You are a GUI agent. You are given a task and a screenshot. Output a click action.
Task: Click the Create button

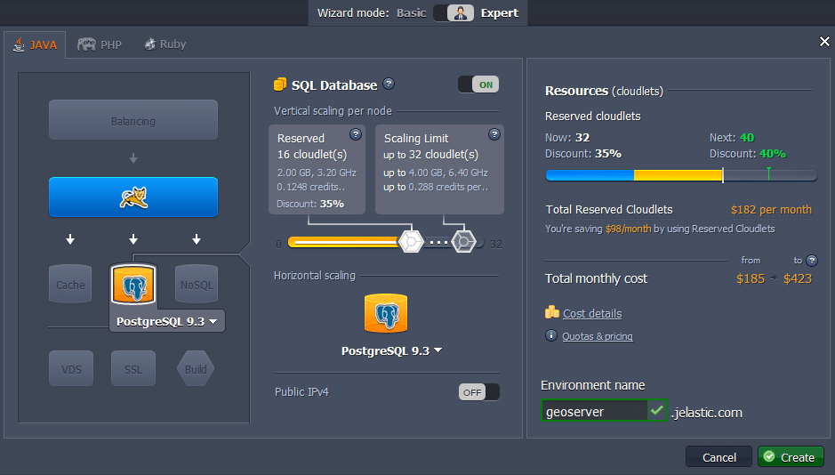coord(791,457)
